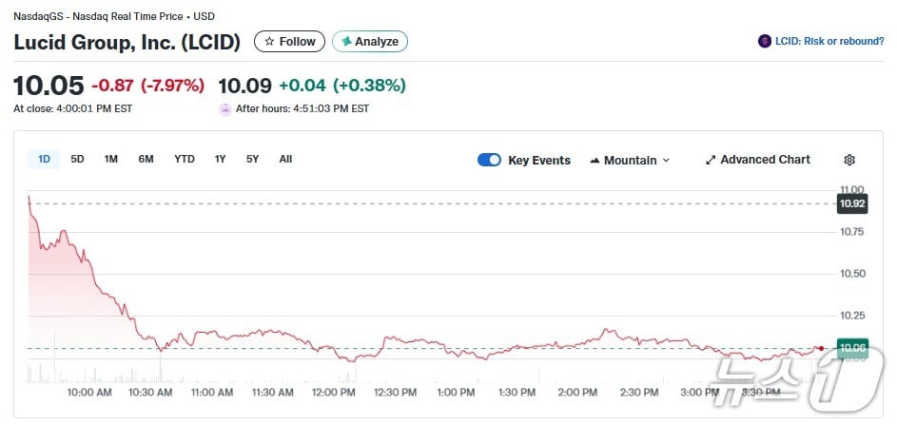Viewport: 897px width, 425px height.
Task: Click the purple LCID badge icon
Action: pos(764,41)
